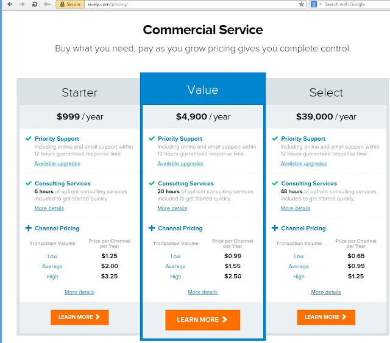Click the Google search engine icon

click(x=313, y=4)
